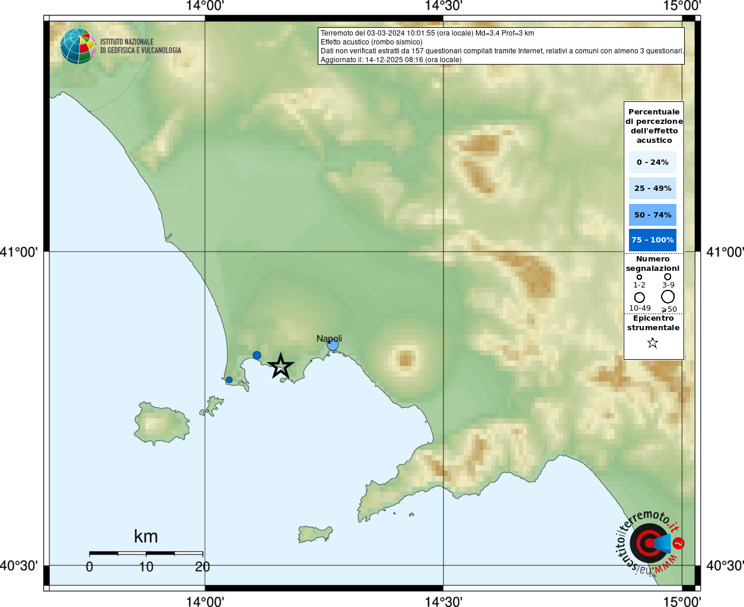Click the 'Dati non verificati' line
Image resolution: width=744 pixels, height=607 pixels.
(x=502, y=51)
